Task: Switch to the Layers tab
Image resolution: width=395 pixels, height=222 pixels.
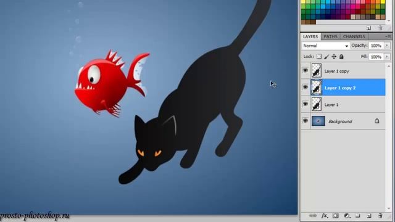Action: (x=310, y=36)
